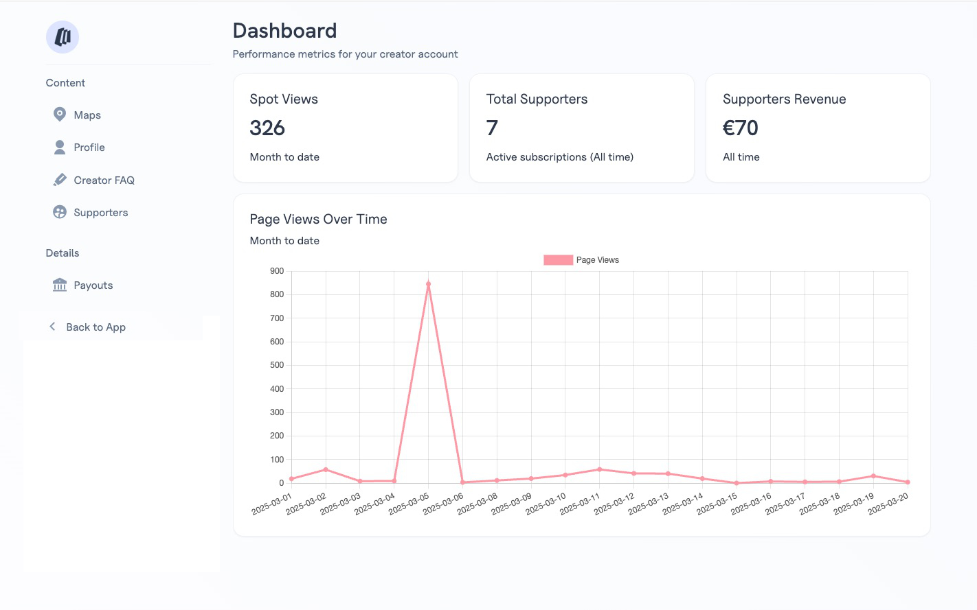Open the Maps menu item

pos(87,115)
